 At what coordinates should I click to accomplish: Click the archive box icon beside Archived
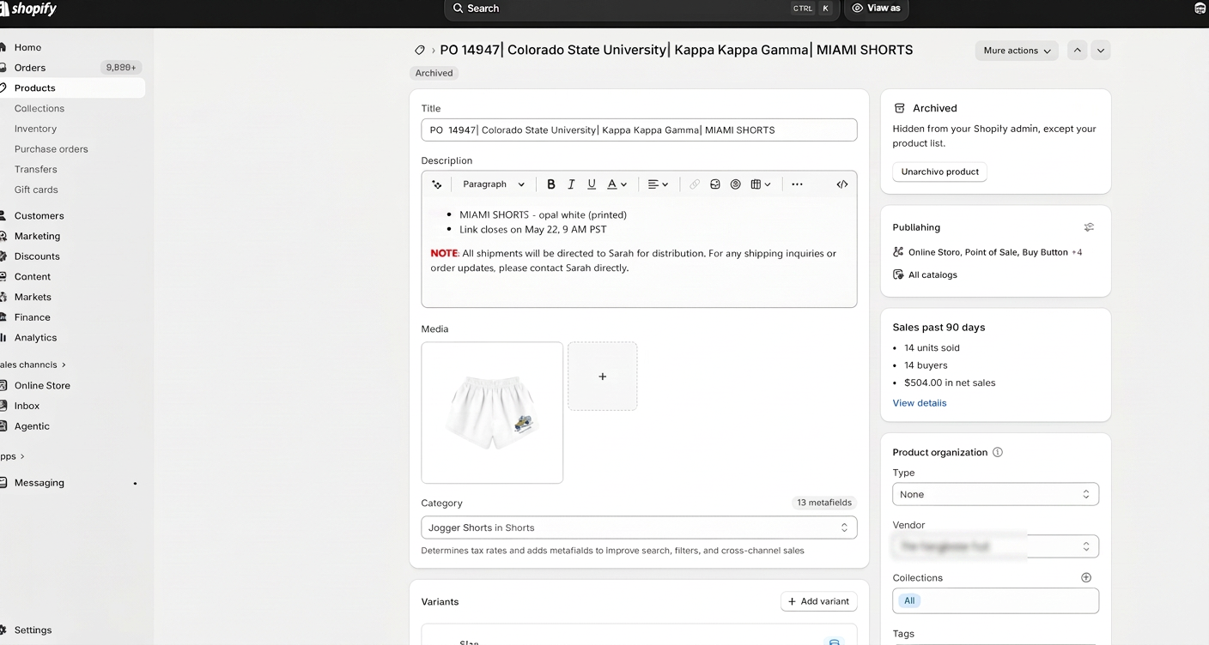click(x=900, y=108)
